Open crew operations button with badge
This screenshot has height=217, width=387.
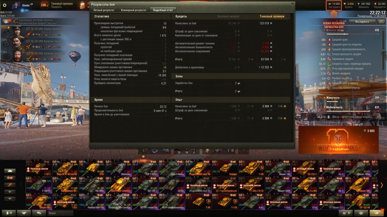(x=6, y=22)
